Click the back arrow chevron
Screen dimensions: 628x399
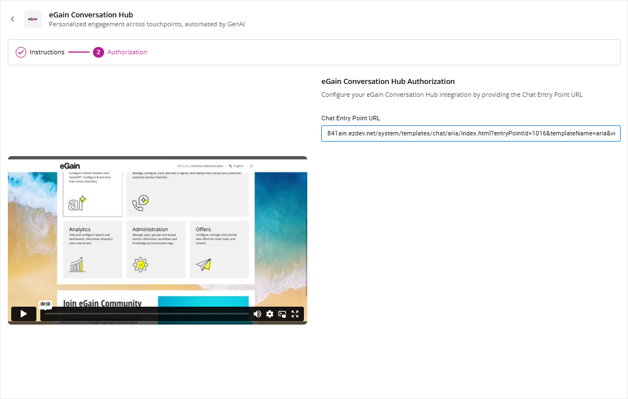tap(12, 19)
